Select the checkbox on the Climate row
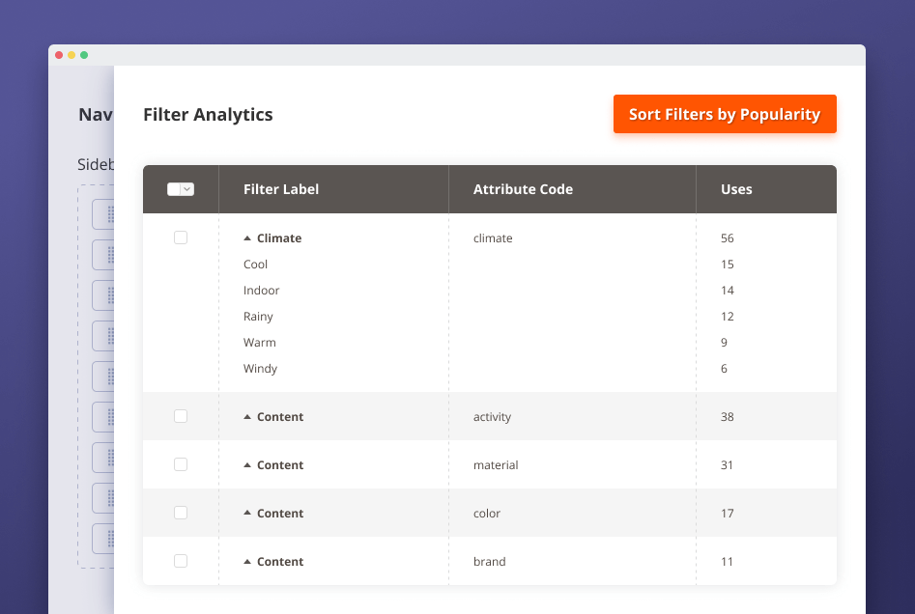This screenshot has height=614, width=915. 180,237
